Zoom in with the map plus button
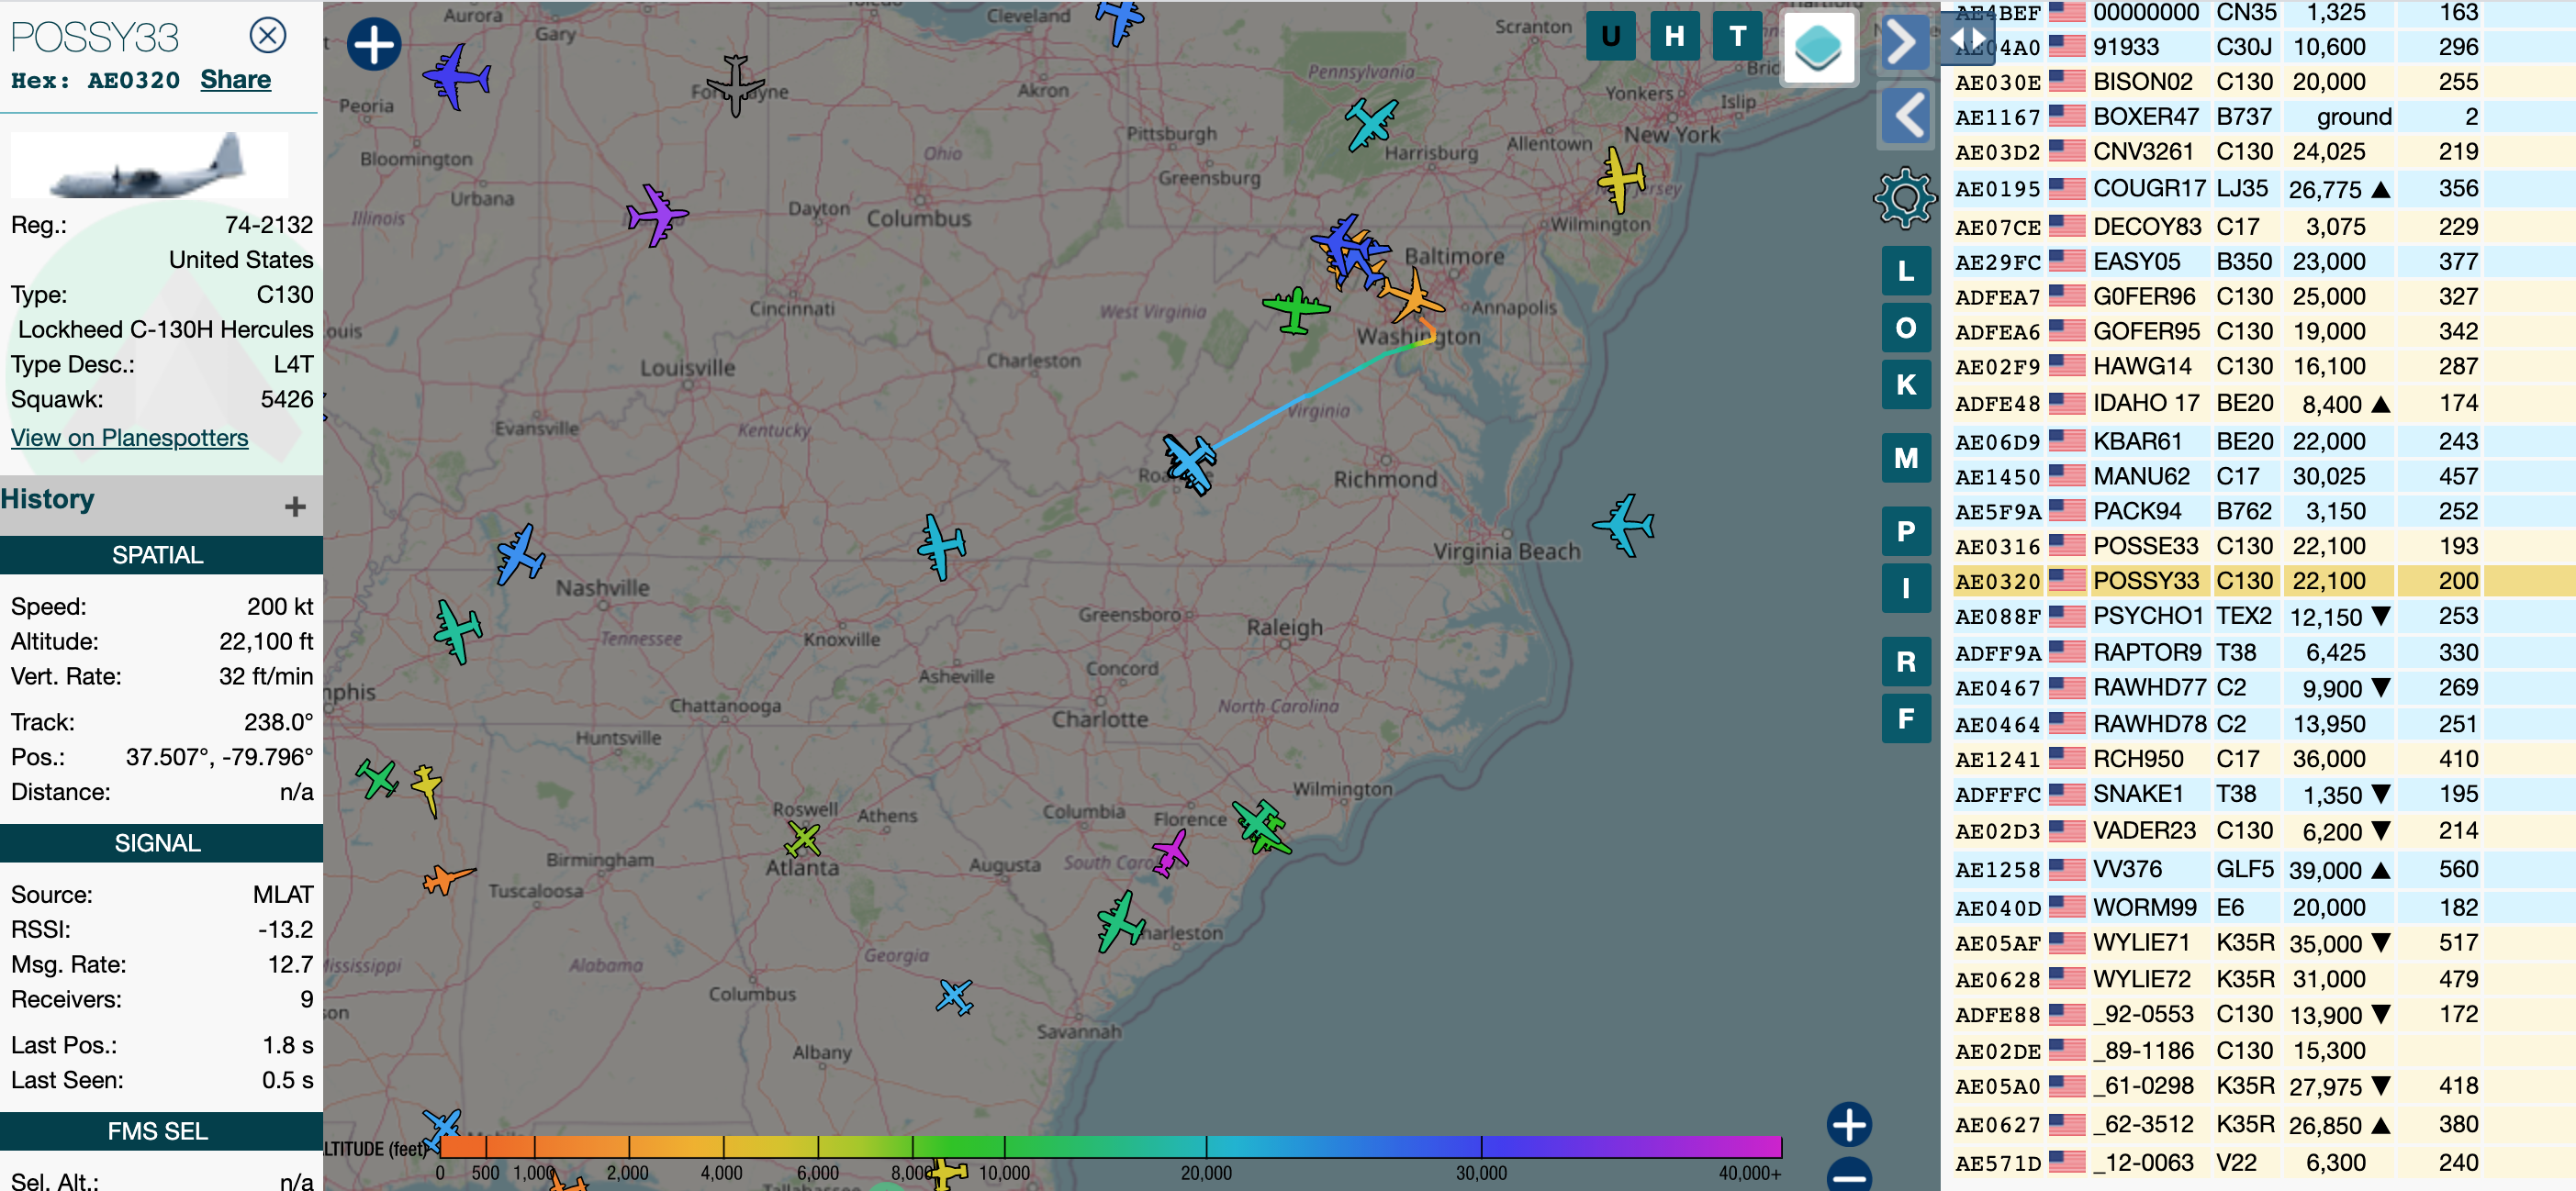The height and width of the screenshot is (1191, 2576). tap(1849, 1124)
